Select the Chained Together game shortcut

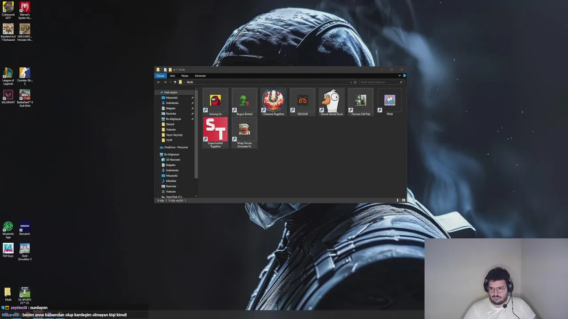(273, 102)
